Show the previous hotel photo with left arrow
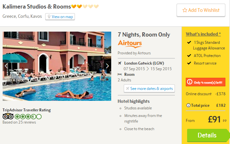The height and width of the screenshot is (144, 230). coord(6,66)
